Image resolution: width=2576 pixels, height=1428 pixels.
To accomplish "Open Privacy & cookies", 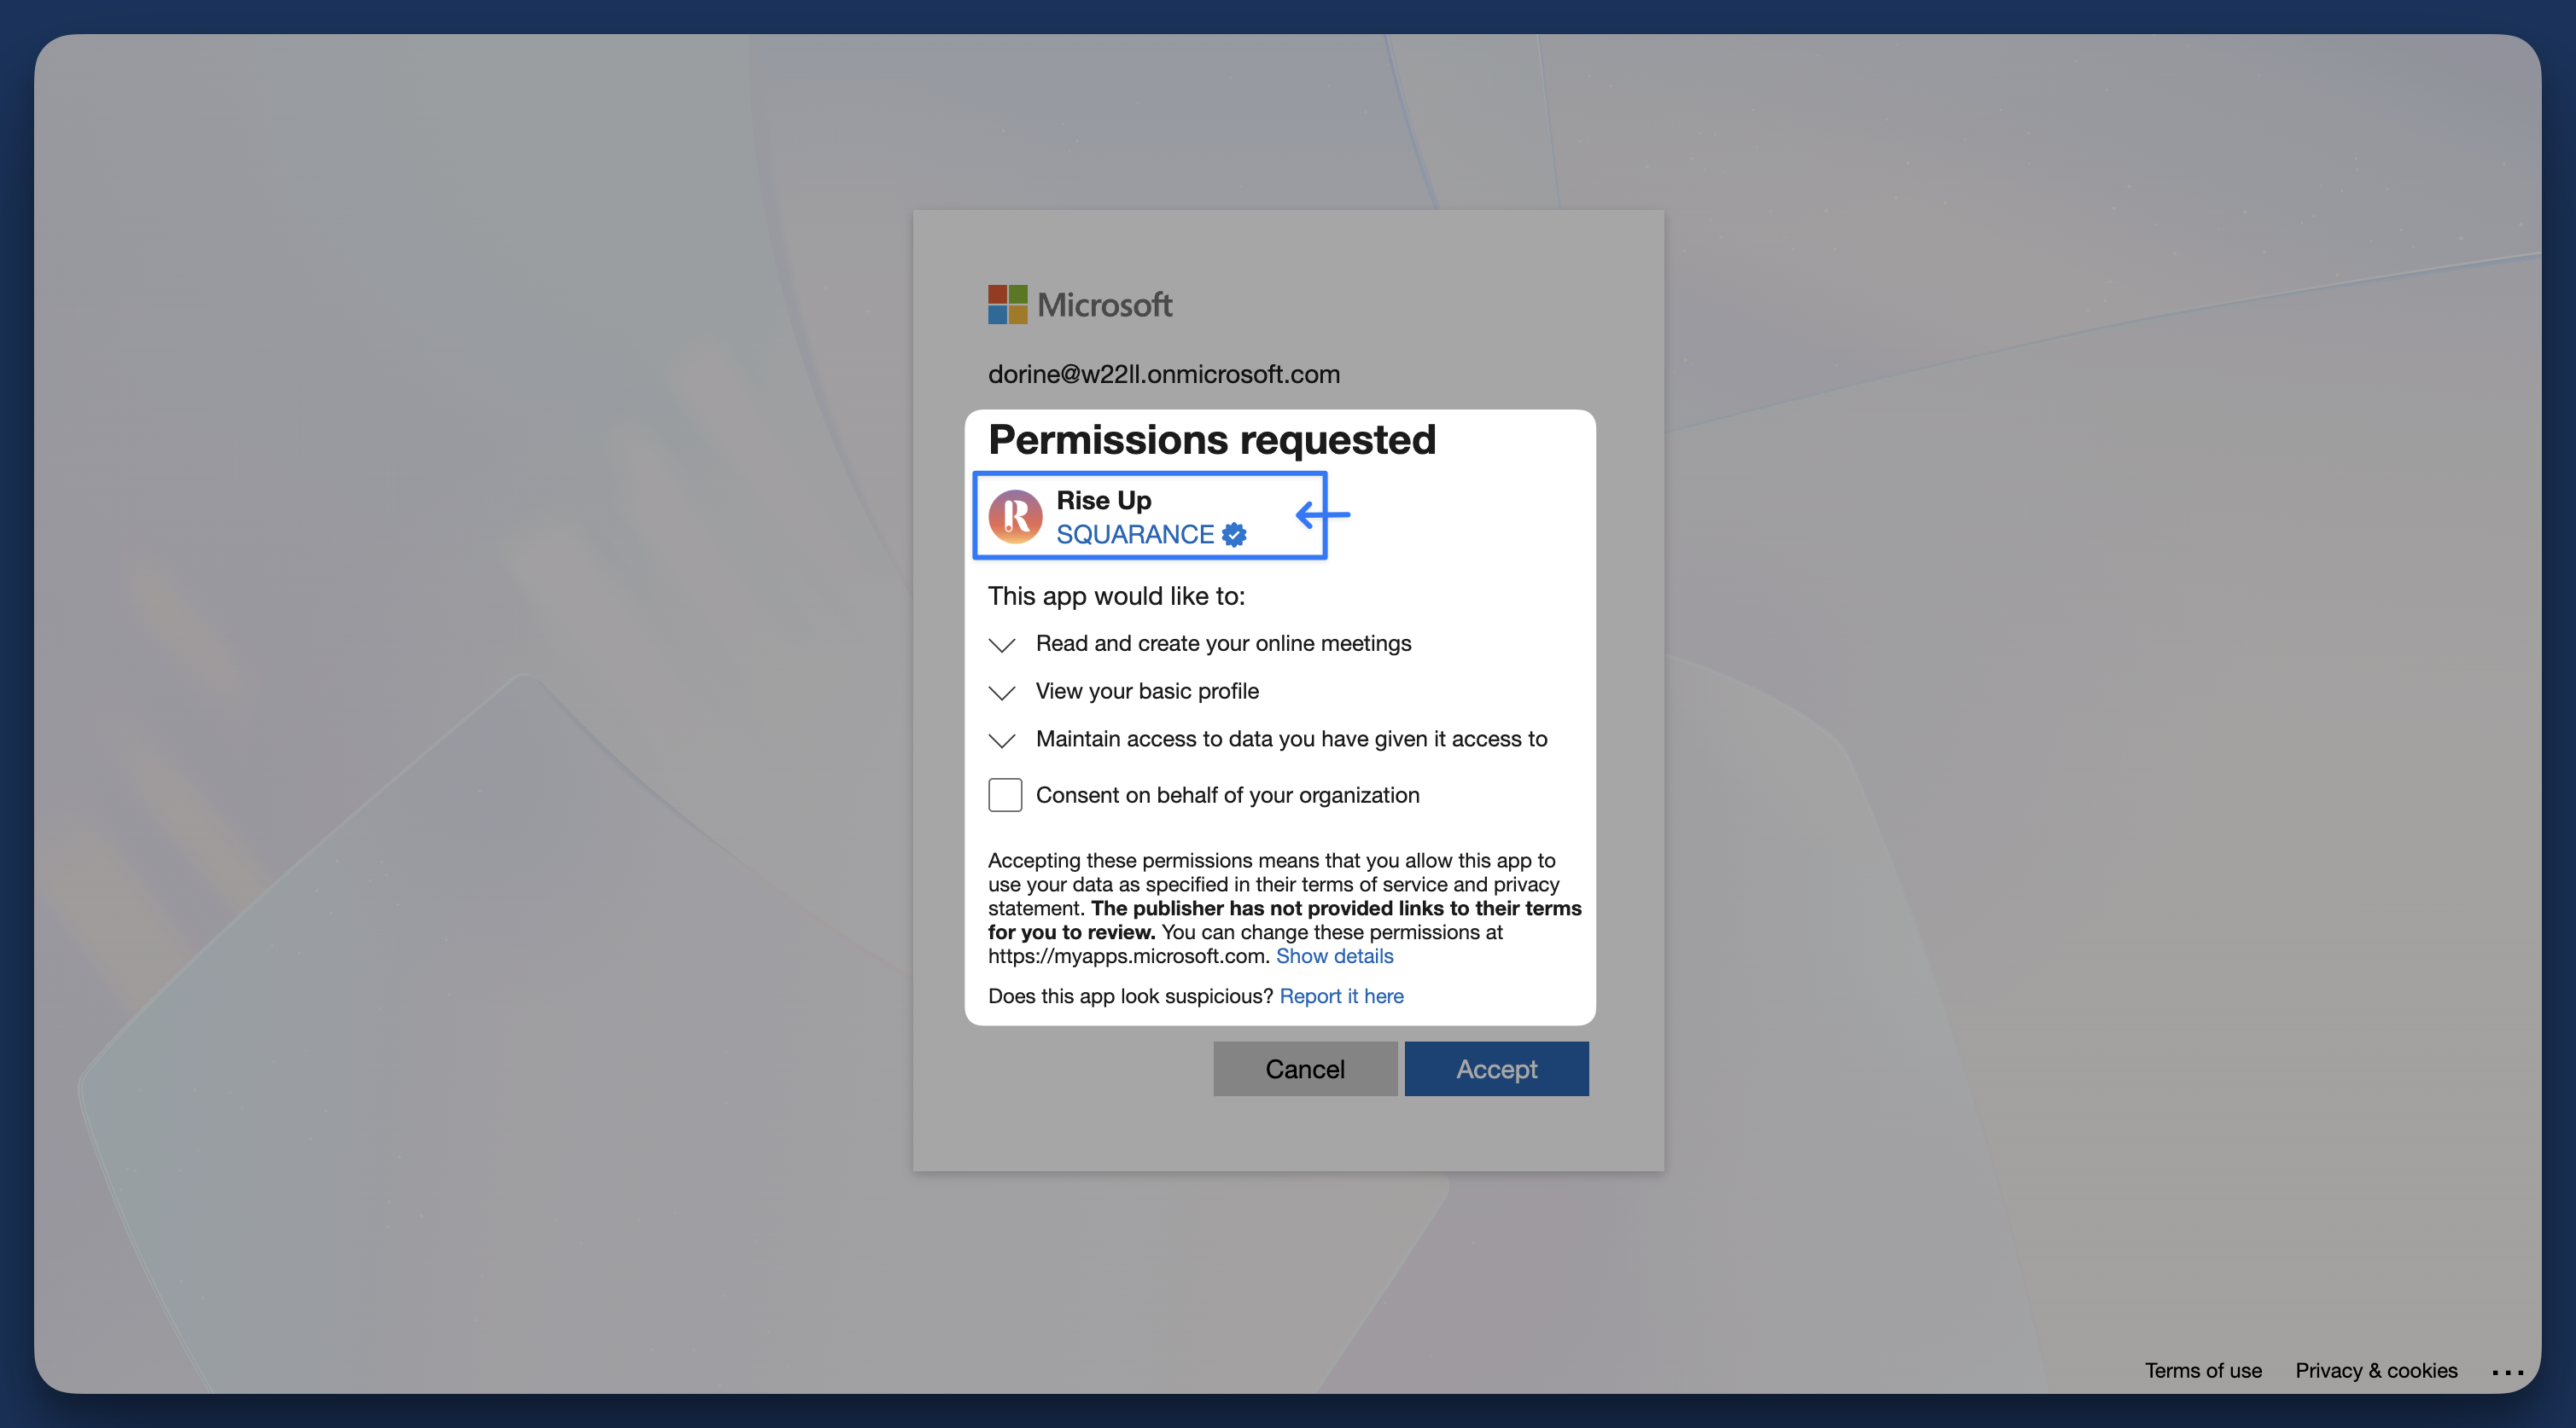I will (x=2376, y=1370).
